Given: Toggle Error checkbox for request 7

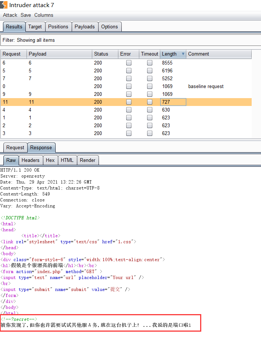Looking at the screenshot, I should pos(129,78).
